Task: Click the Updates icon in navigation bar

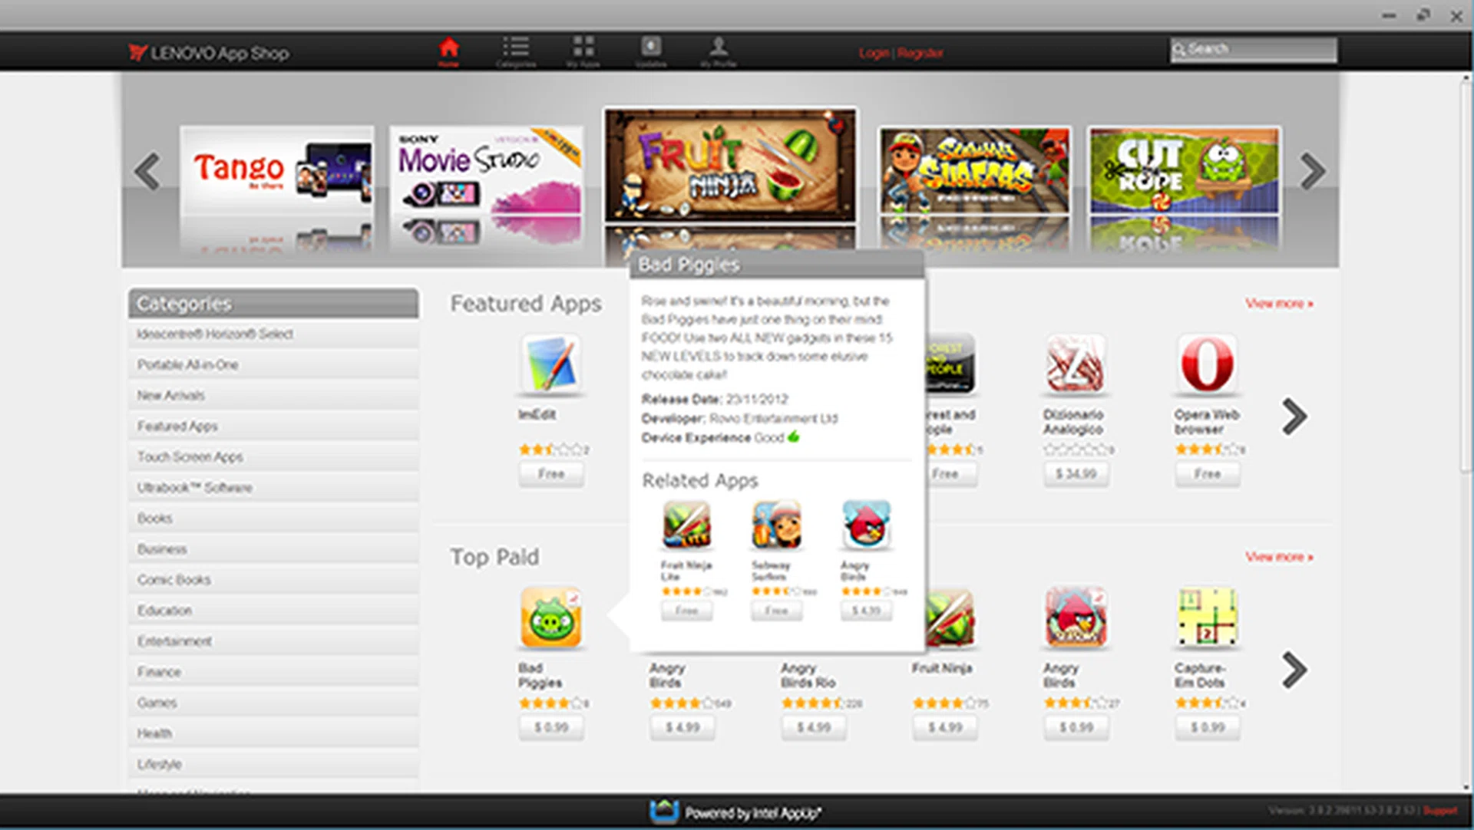Action: pyautogui.click(x=651, y=48)
